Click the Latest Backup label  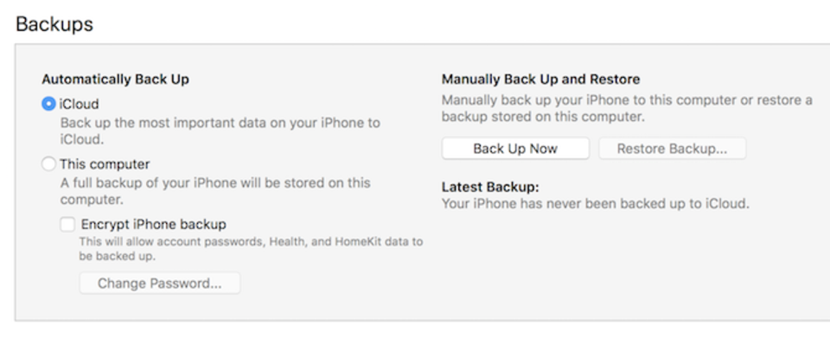(x=491, y=187)
